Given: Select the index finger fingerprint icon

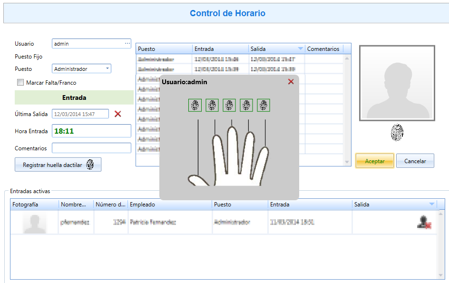Looking at the screenshot, I should click(212, 105).
